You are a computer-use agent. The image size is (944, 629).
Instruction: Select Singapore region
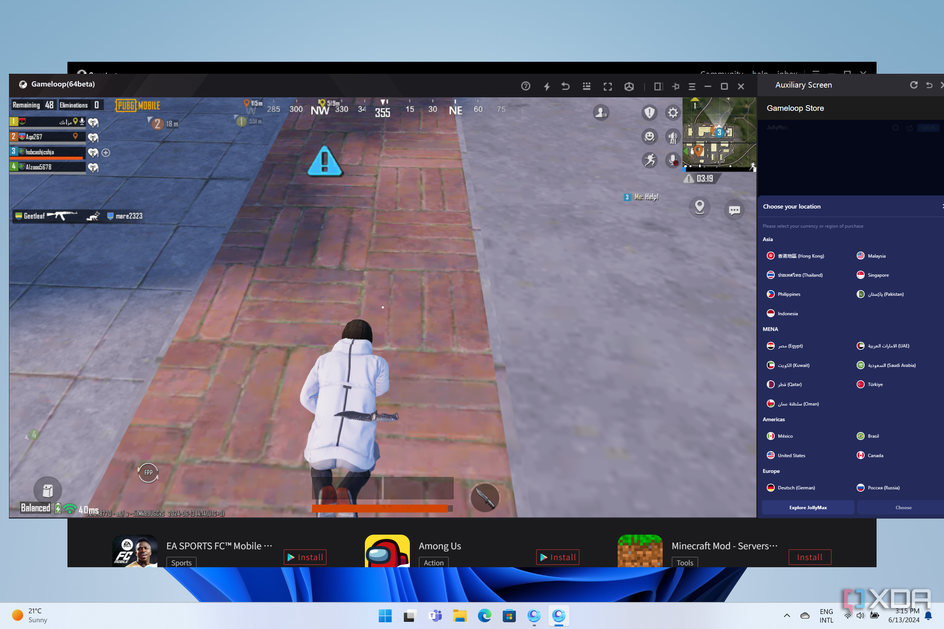pos(872,275)
